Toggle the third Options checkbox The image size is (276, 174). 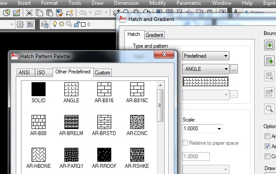[267, 156]
